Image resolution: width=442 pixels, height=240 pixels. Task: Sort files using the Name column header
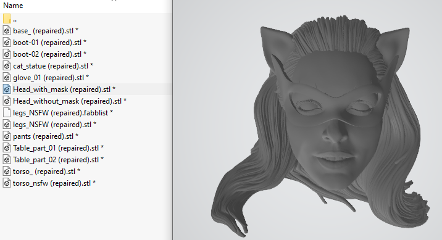13,6
